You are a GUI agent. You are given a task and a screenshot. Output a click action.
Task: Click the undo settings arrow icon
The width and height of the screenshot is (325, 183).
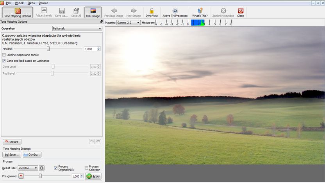point(92,142)
